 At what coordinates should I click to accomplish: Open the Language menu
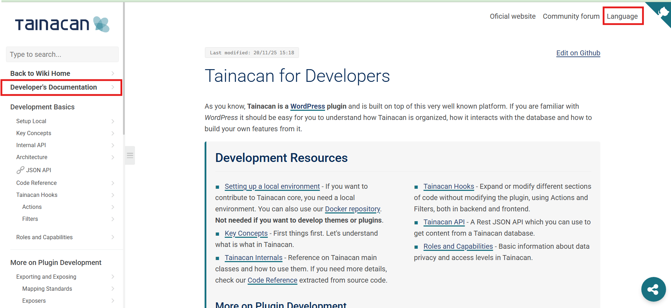point(622,16)
